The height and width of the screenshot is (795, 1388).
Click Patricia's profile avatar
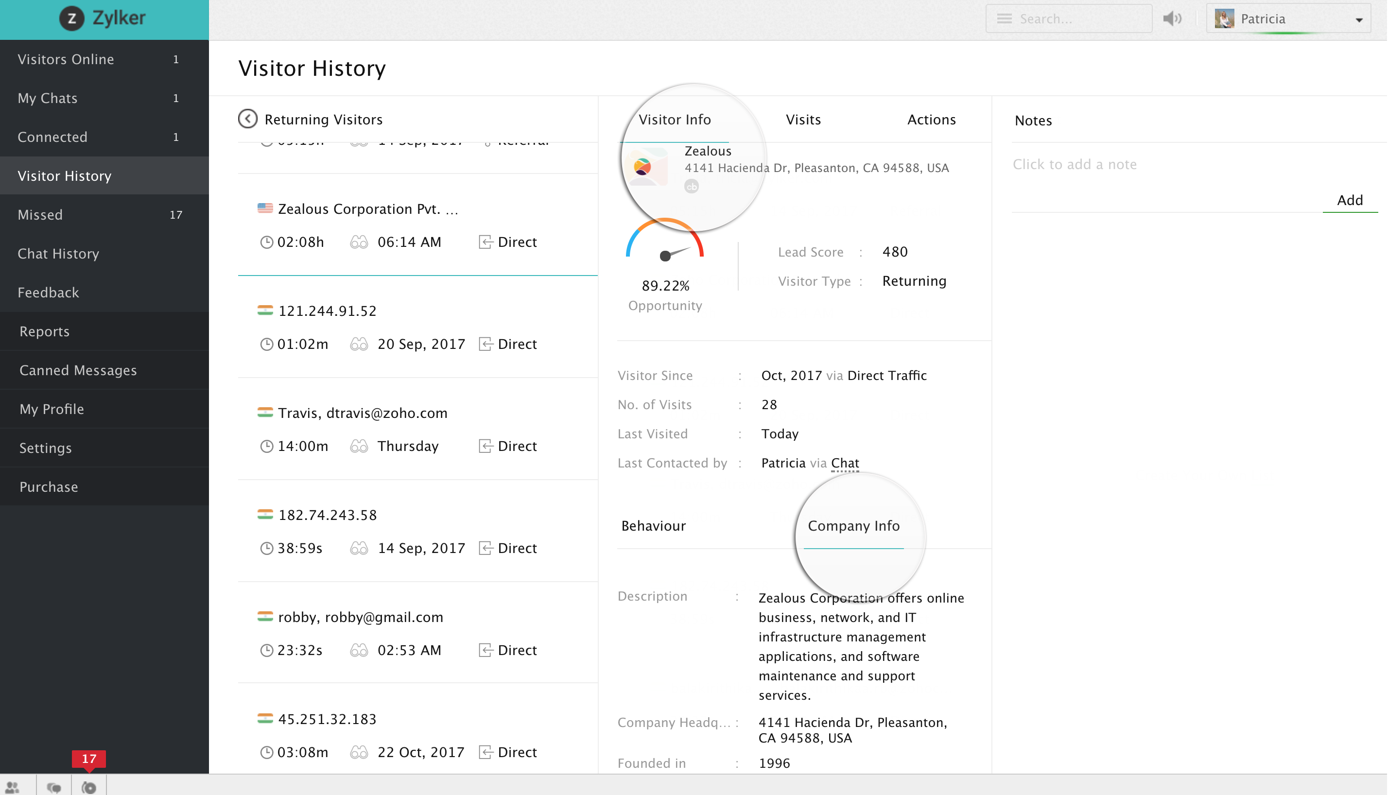(x=1224, y=19)
